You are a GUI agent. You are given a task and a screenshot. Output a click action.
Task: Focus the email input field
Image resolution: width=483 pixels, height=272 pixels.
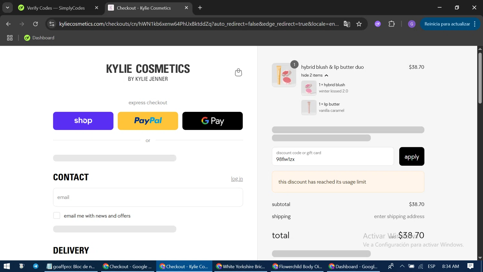click(x=148, y=197)
